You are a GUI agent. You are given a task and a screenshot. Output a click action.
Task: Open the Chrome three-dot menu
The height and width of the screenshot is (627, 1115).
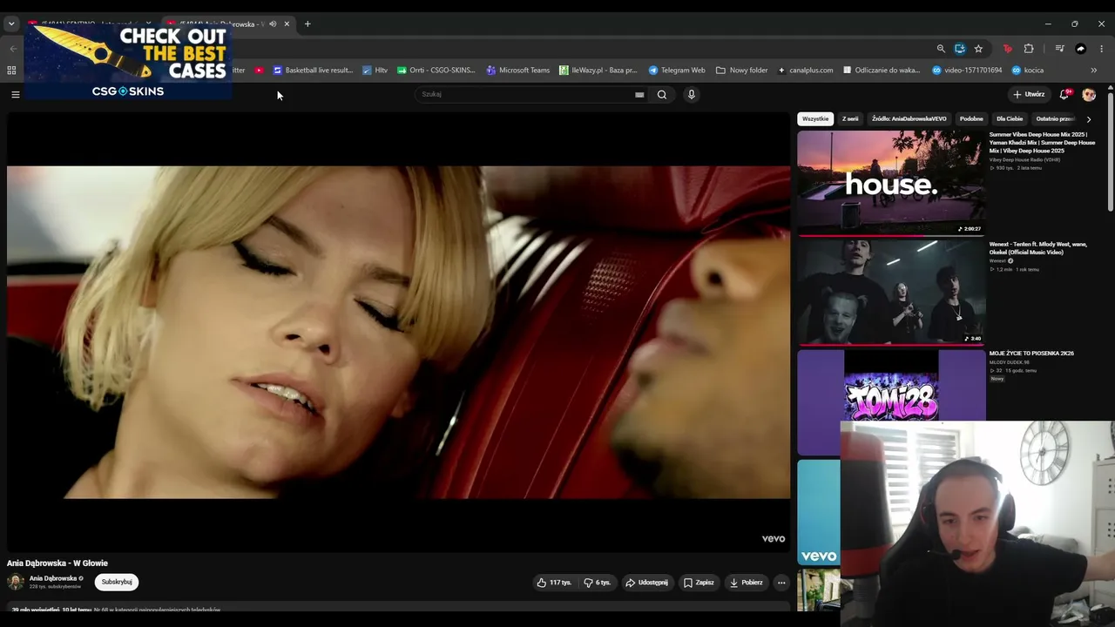tap(1102, 49)
